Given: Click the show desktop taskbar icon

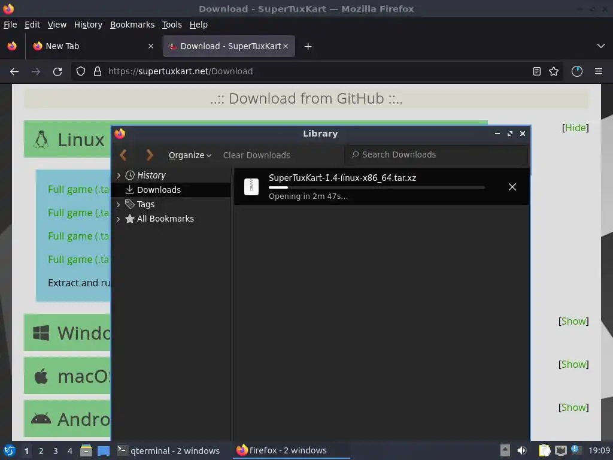Looking at the screenshot, I should 104,451.
